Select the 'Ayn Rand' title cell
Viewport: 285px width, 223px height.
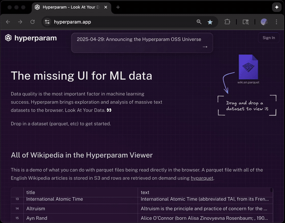(x=81, y=218)
